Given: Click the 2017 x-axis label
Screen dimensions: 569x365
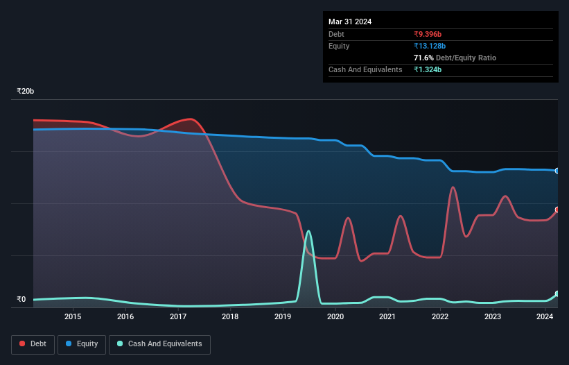Looking at the screenshot, I should pyautogui.click(x=178, y=316).
